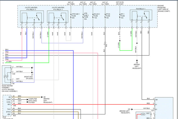Select the quick heater element symbol
This screenshot has width=178, height=119.
7,75
